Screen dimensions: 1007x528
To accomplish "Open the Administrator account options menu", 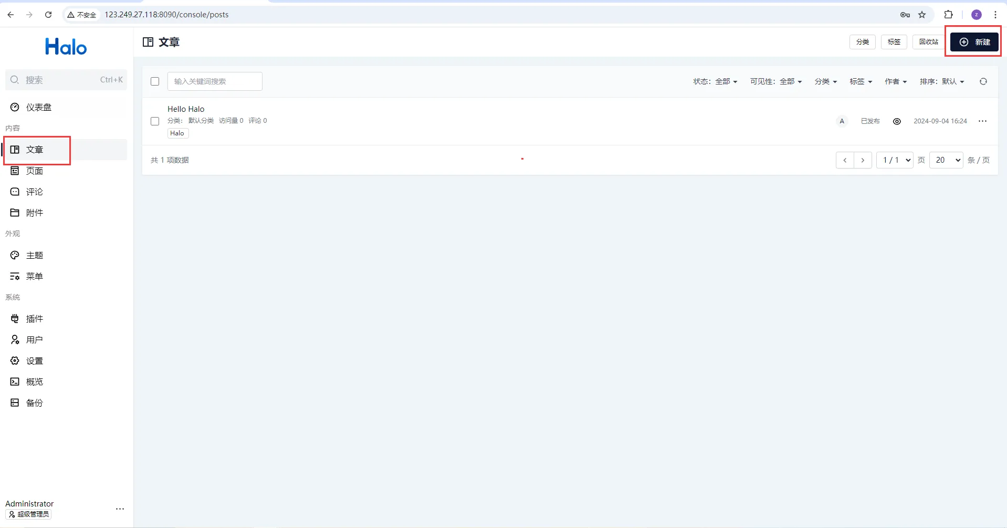I will click(120, 509).
